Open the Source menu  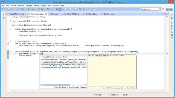pyautogui.click(x=13, y=5)
